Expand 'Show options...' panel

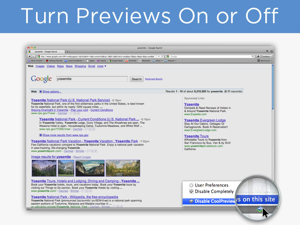pyautogui.click(x=50, y=92)
